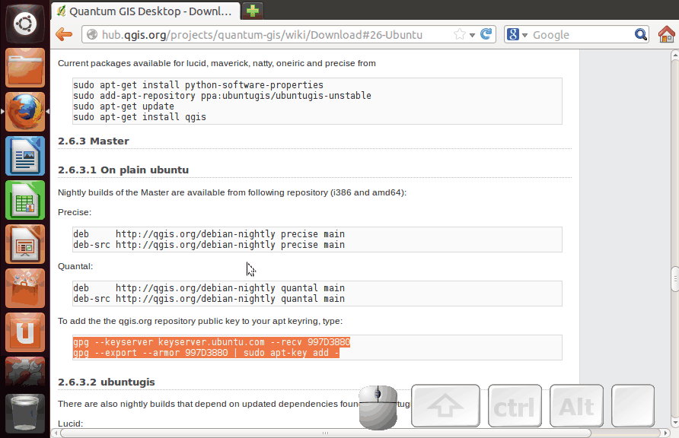Select the Firefox icon in the dock

click(x=24, y=112)
